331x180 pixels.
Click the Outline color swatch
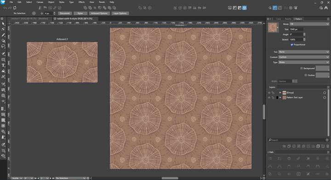tap(322, 75)
